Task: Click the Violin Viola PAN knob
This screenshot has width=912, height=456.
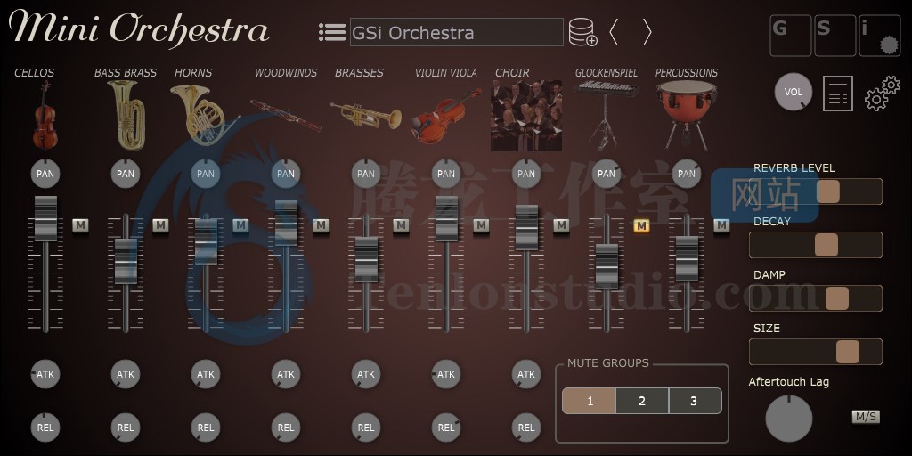Action: (446, 174)
